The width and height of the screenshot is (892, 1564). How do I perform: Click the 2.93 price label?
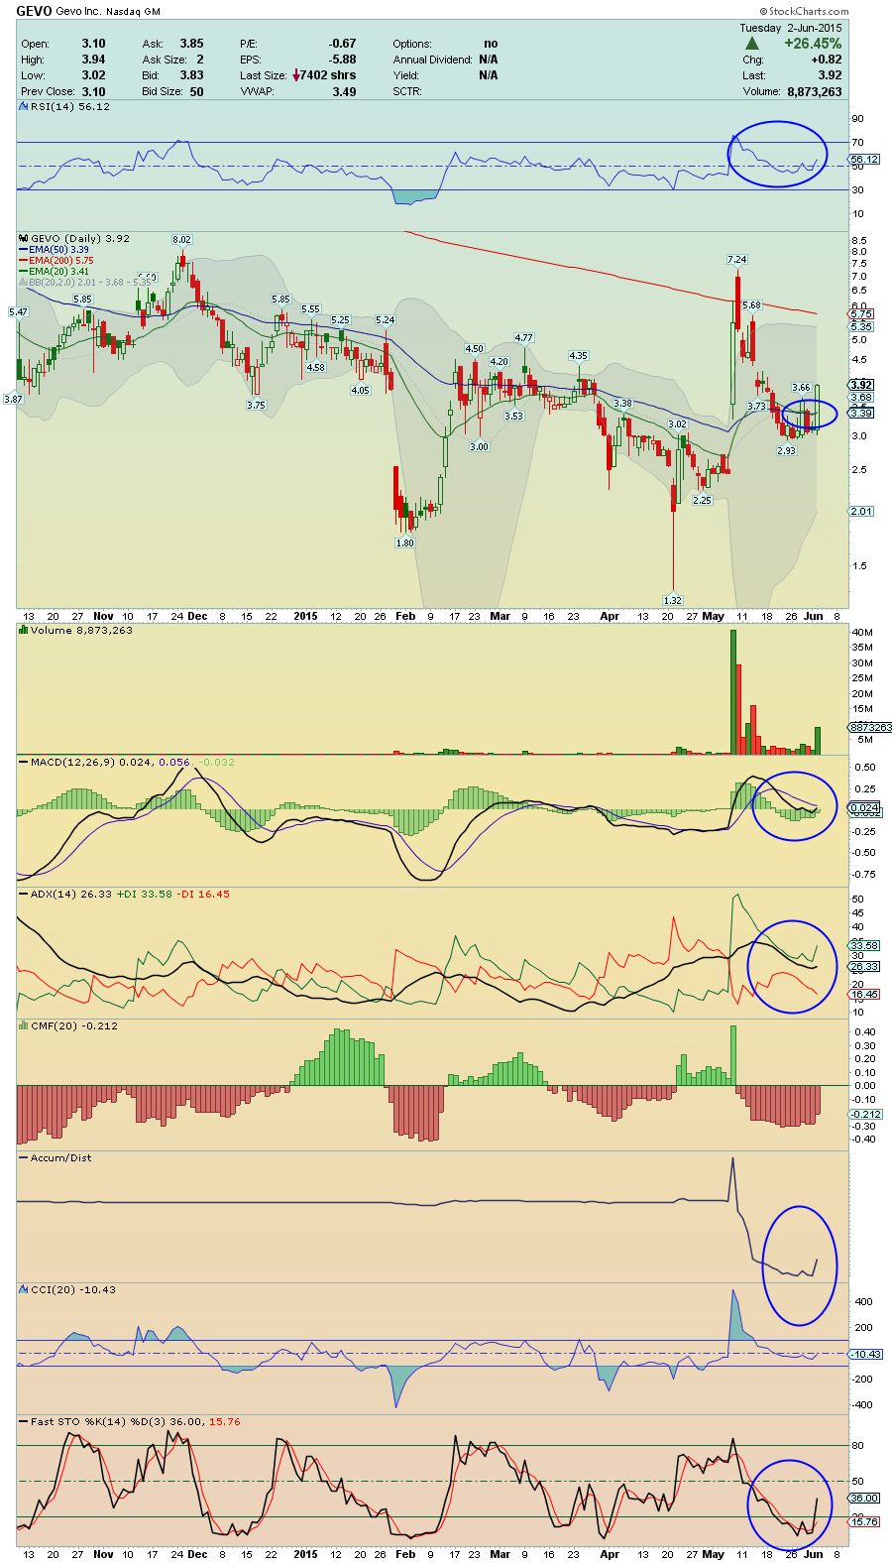tap(786, 450)
